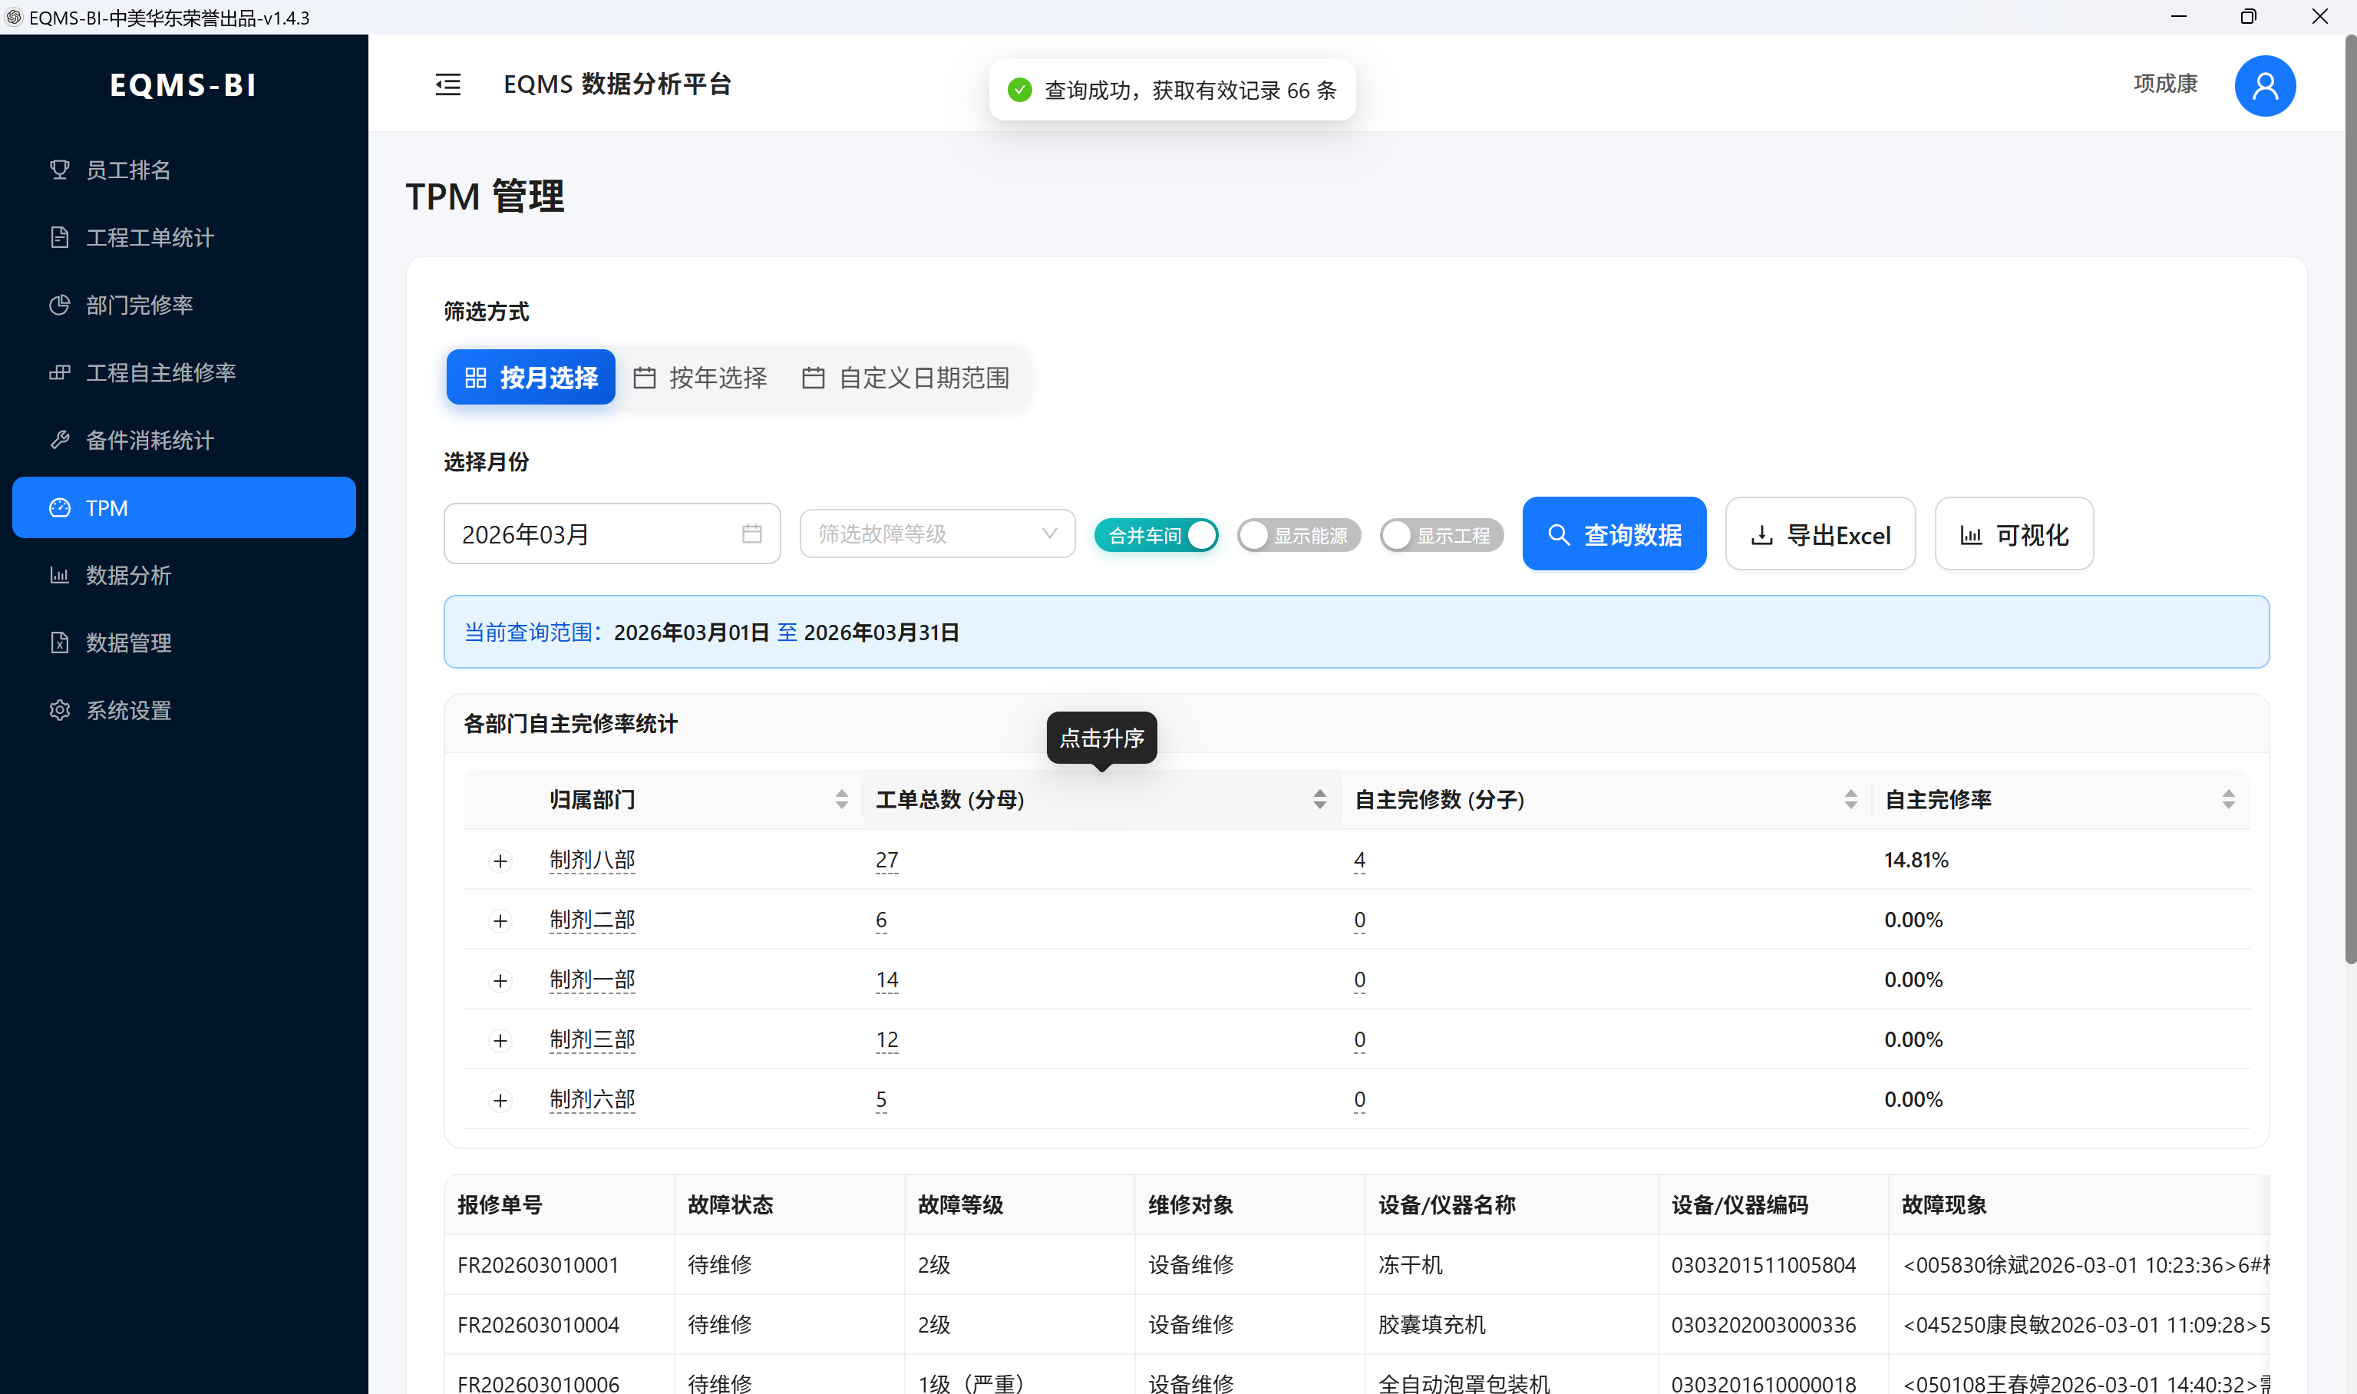Screen dimensions: 2357x1394
Task: Click the query success notification message
Action: pyautogui.click(x=1172, y=89)
